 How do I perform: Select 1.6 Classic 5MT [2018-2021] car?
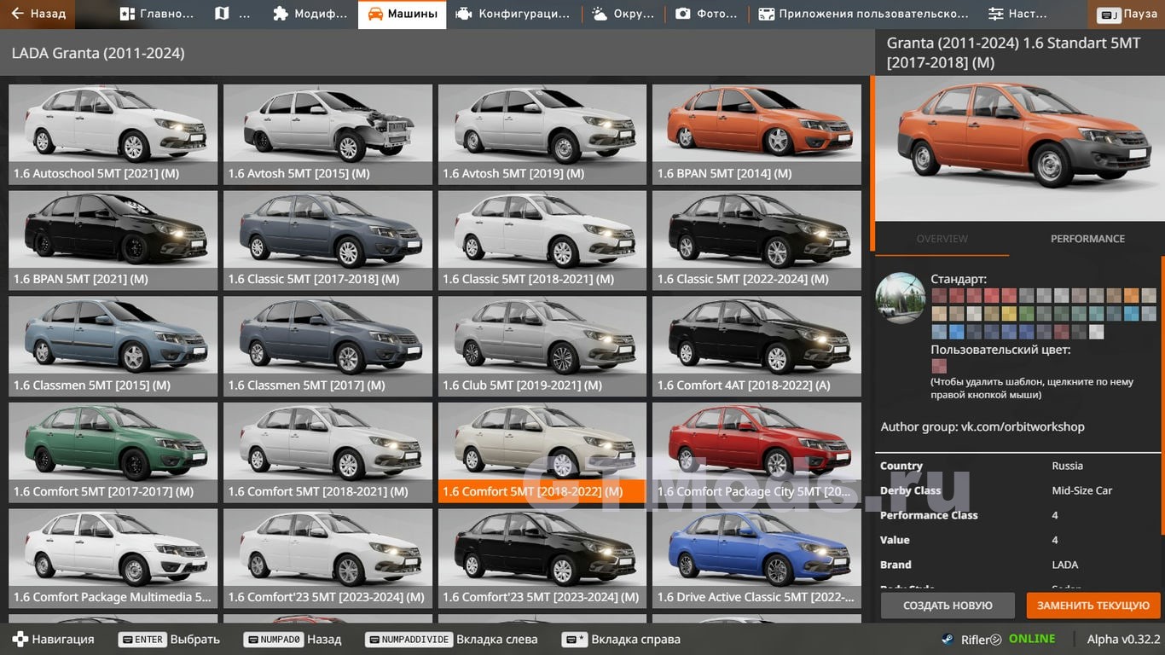tap(542, 240)
